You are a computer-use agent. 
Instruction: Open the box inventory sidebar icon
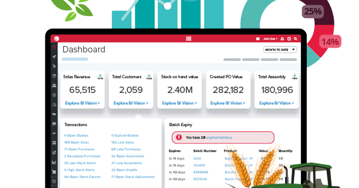[54, 76]
